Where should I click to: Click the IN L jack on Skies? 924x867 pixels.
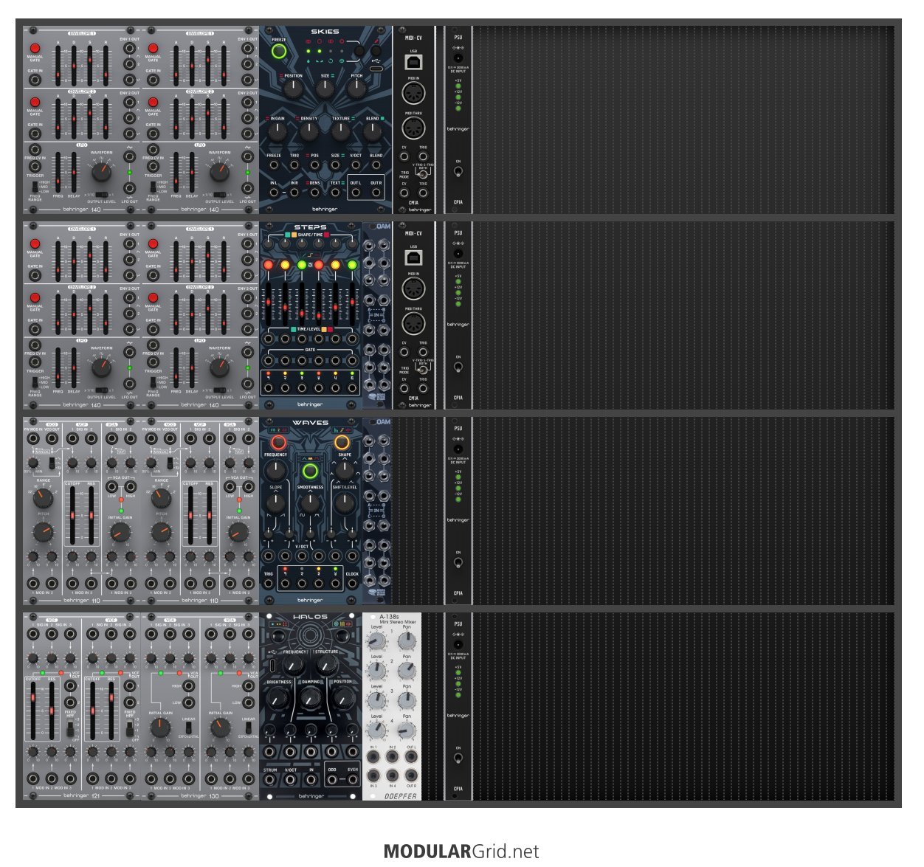(x=274, y=193)
